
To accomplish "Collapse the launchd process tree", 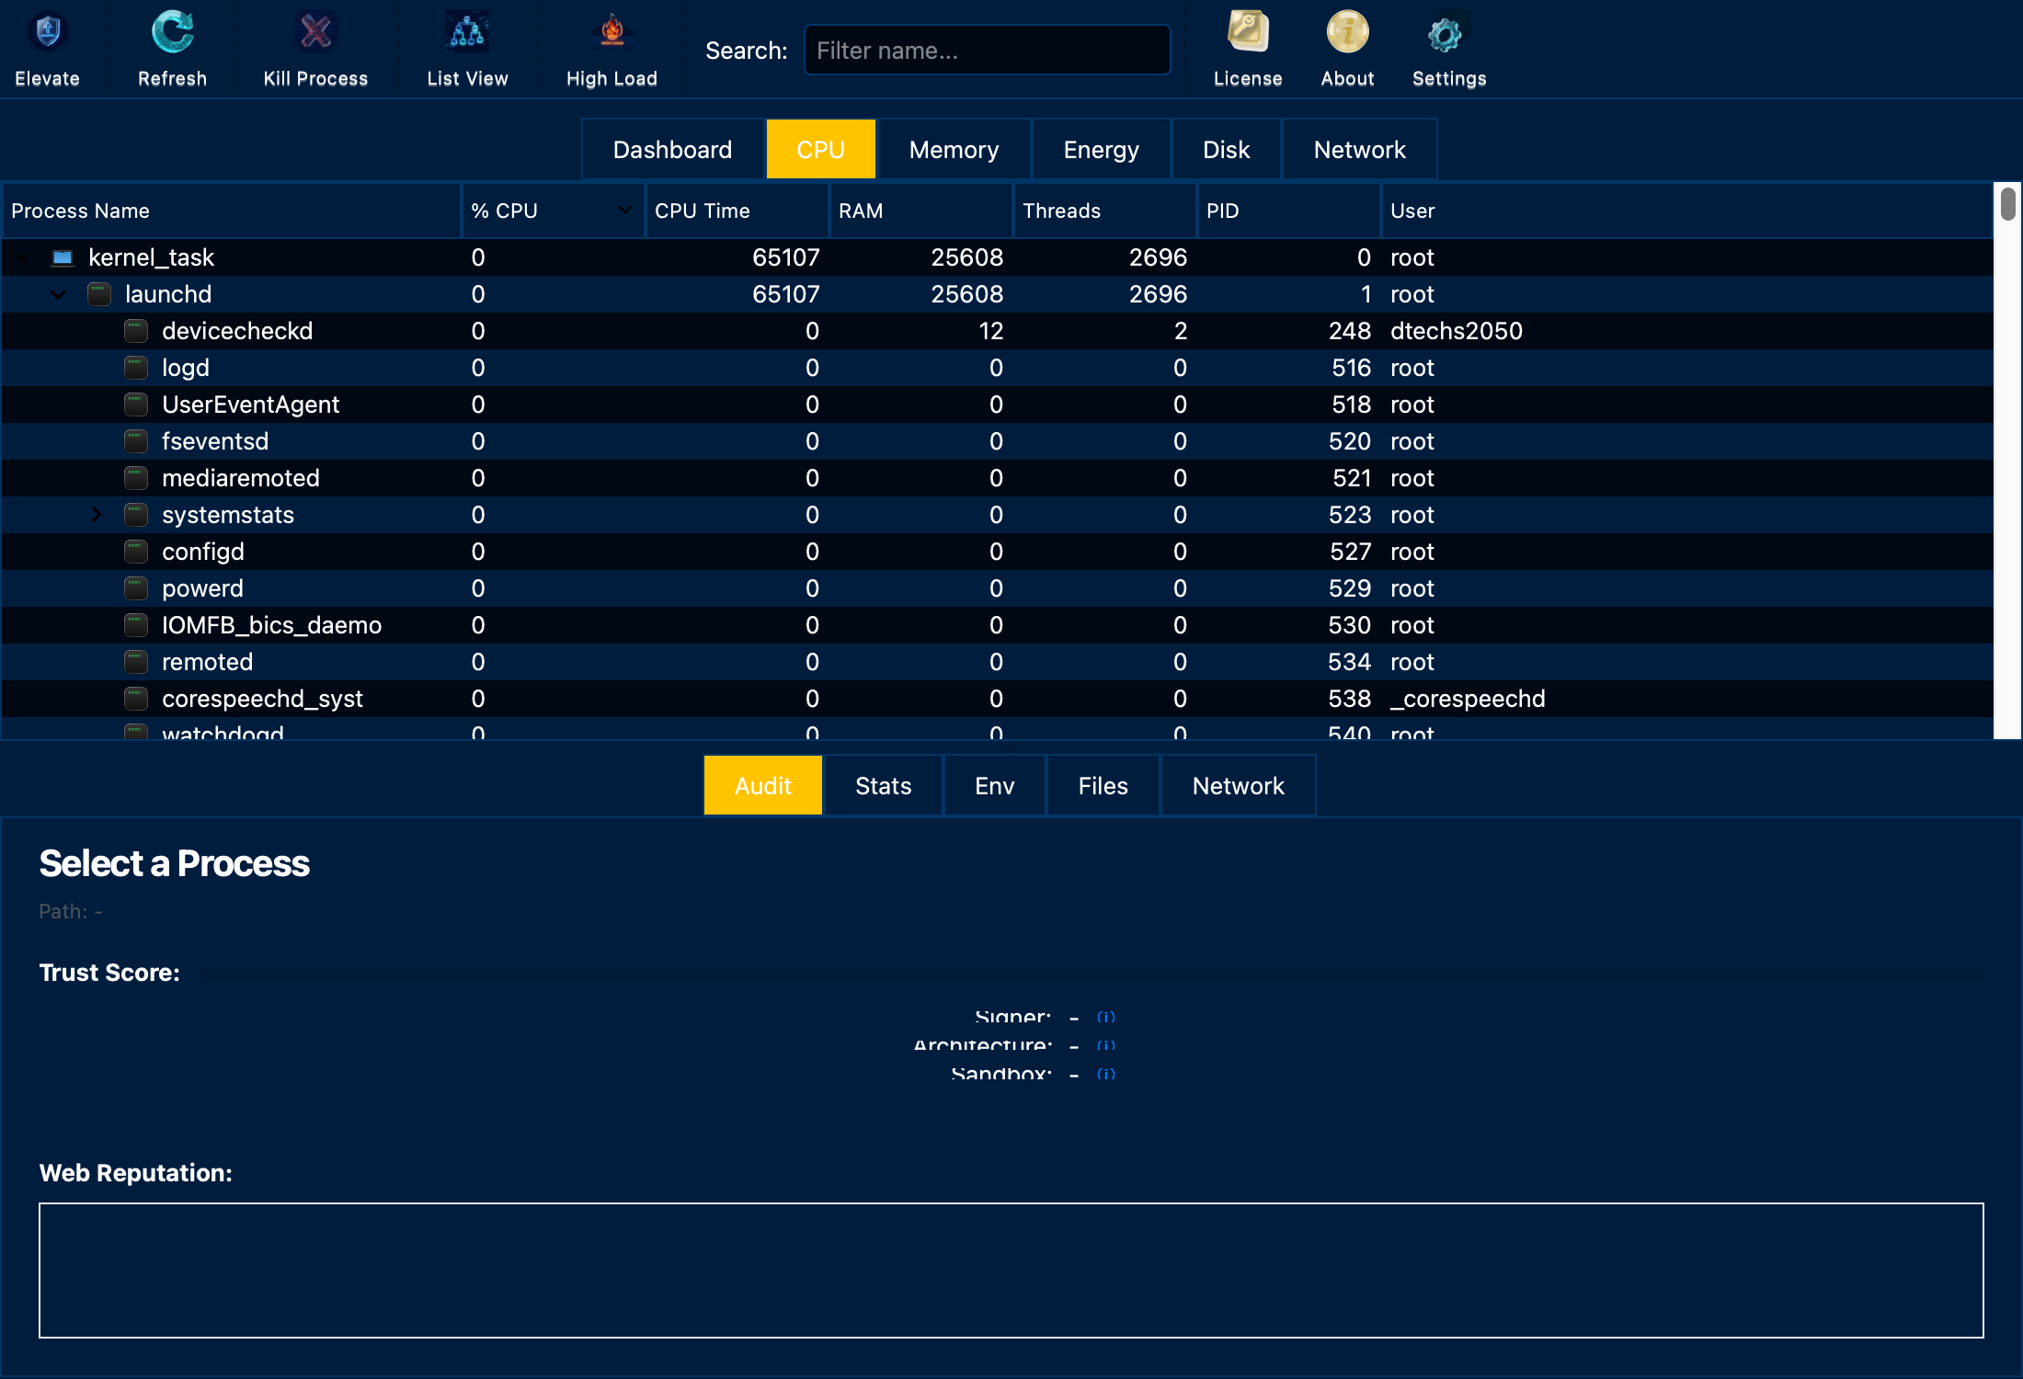I will [58, 294].
